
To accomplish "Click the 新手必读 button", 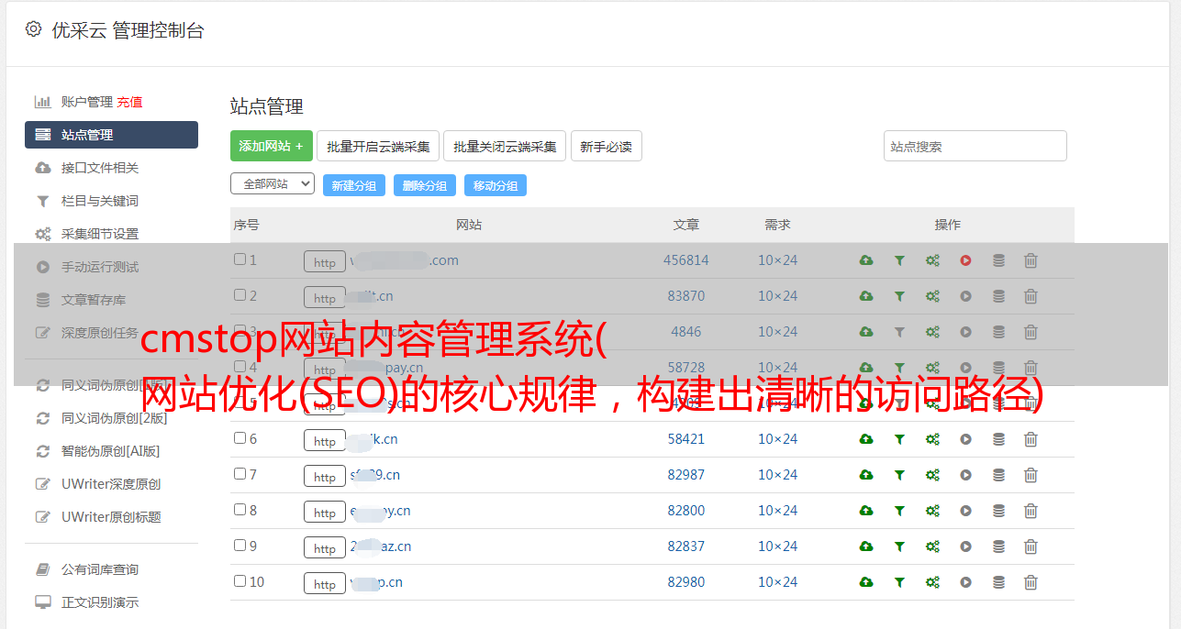I will click(x=606, y=146).
